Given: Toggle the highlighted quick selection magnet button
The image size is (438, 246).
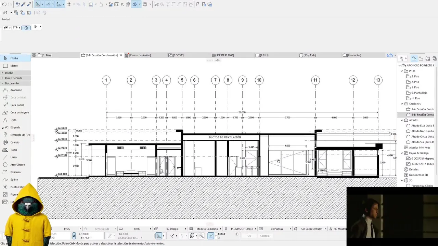Looking at the screenshot, I should (26, 28).
